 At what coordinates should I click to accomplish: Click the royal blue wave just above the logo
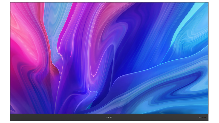pos(109,108)
